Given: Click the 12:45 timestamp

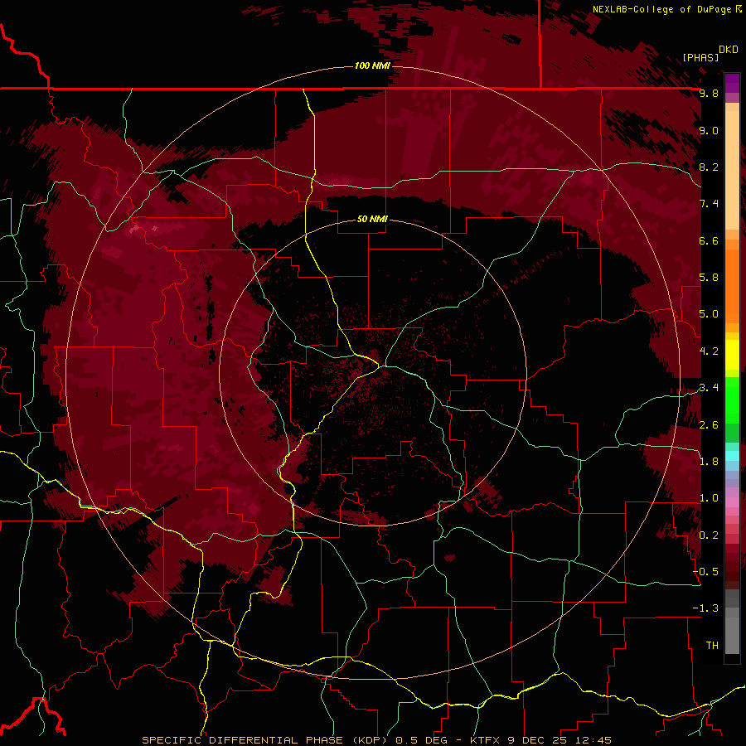Looking at the screenshot, I should [593, 740].
